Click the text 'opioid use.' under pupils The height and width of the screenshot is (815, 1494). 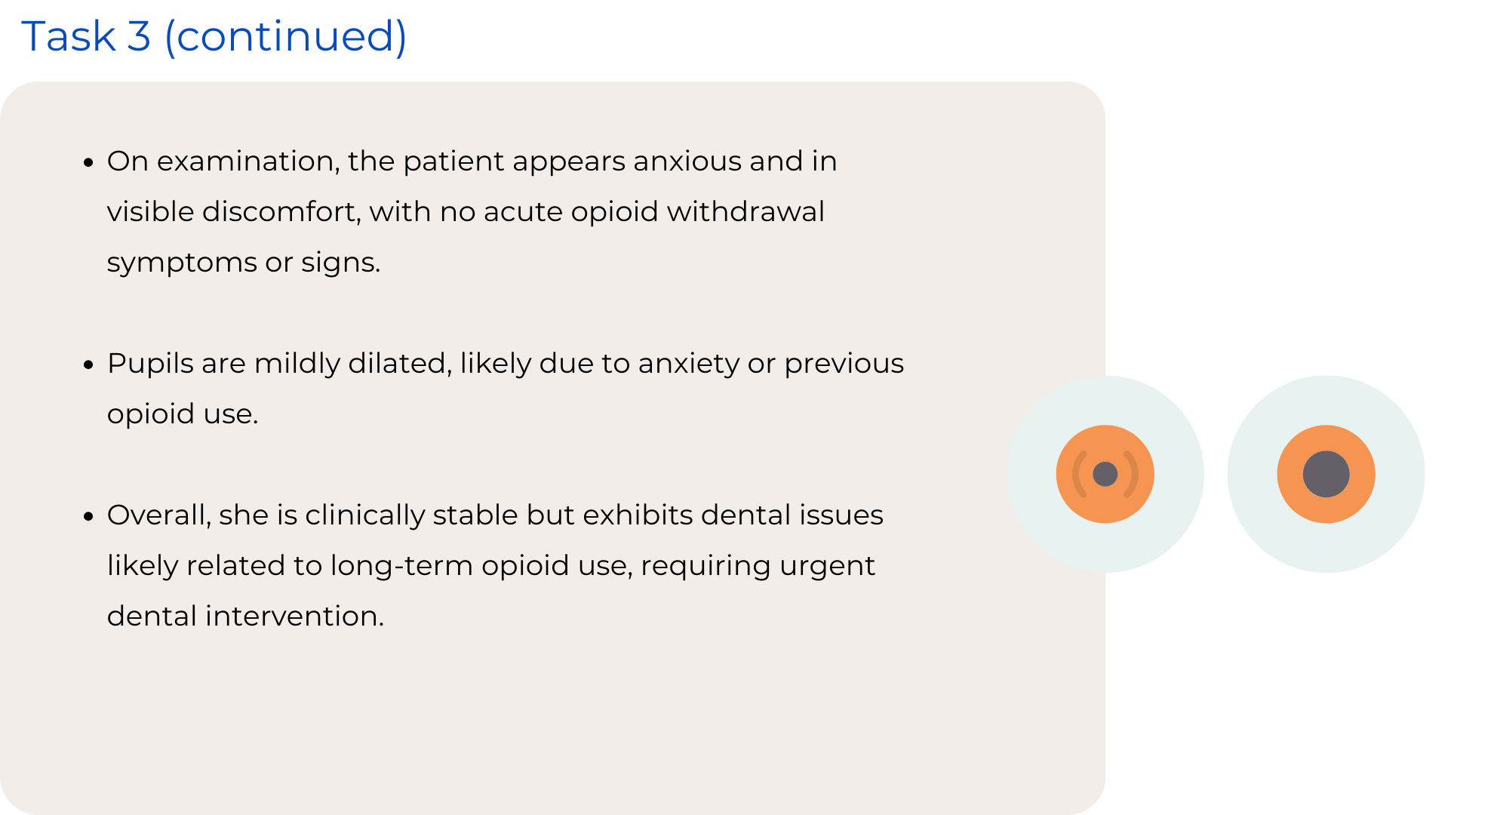click(183, 414)
